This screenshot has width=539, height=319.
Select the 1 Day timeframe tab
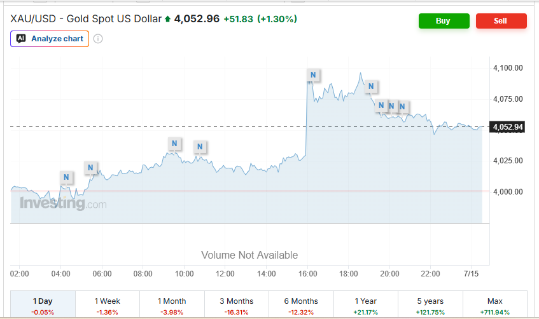tap(43, 304)
